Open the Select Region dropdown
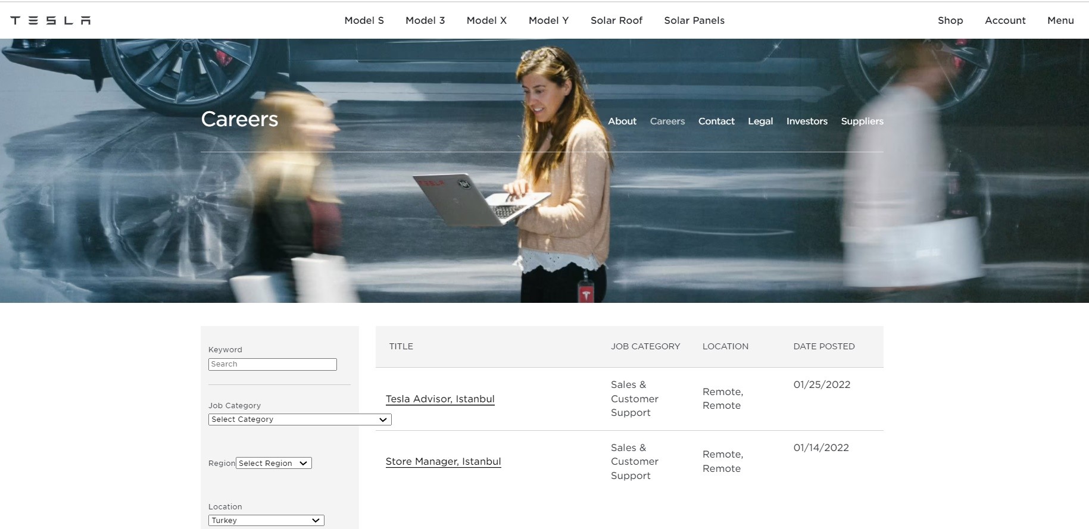The width and height of the screenshot is (1089, 529). click(273, 464)
